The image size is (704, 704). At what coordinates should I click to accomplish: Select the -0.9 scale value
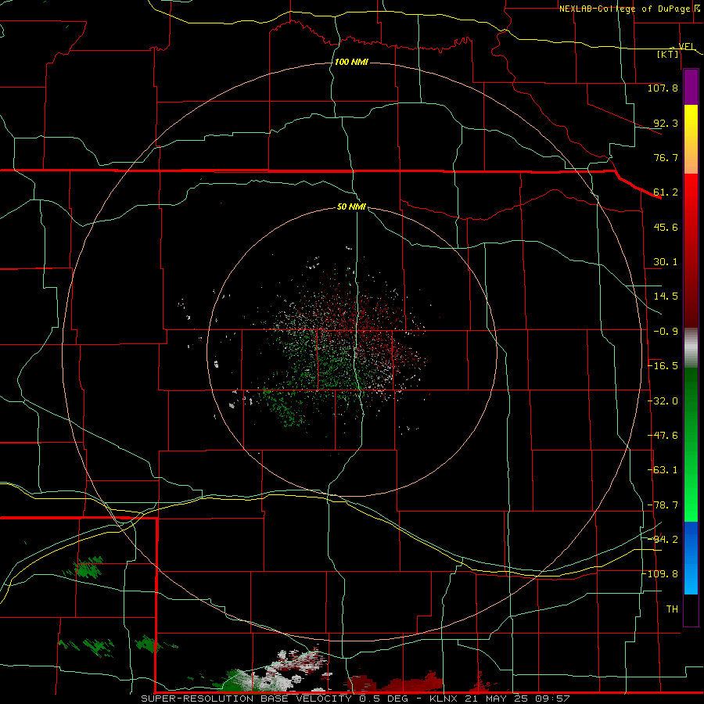[x=666, y=332]
